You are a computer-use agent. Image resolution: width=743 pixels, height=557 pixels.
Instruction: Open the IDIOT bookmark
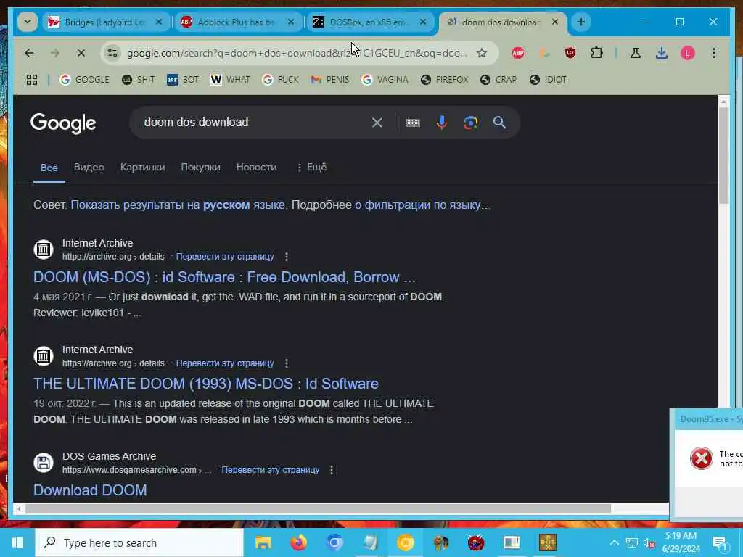[549, 80]
